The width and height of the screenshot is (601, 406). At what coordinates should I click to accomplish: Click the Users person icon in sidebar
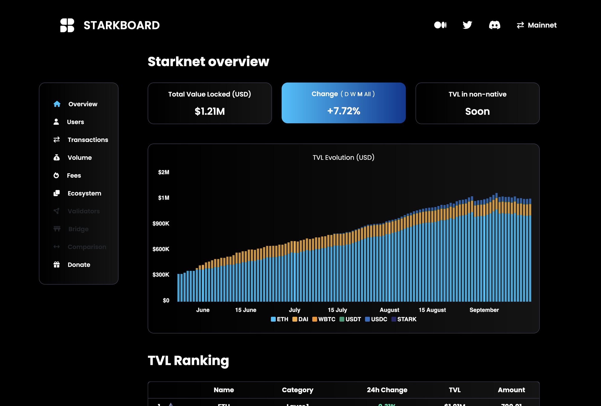[x=57, y=121]
